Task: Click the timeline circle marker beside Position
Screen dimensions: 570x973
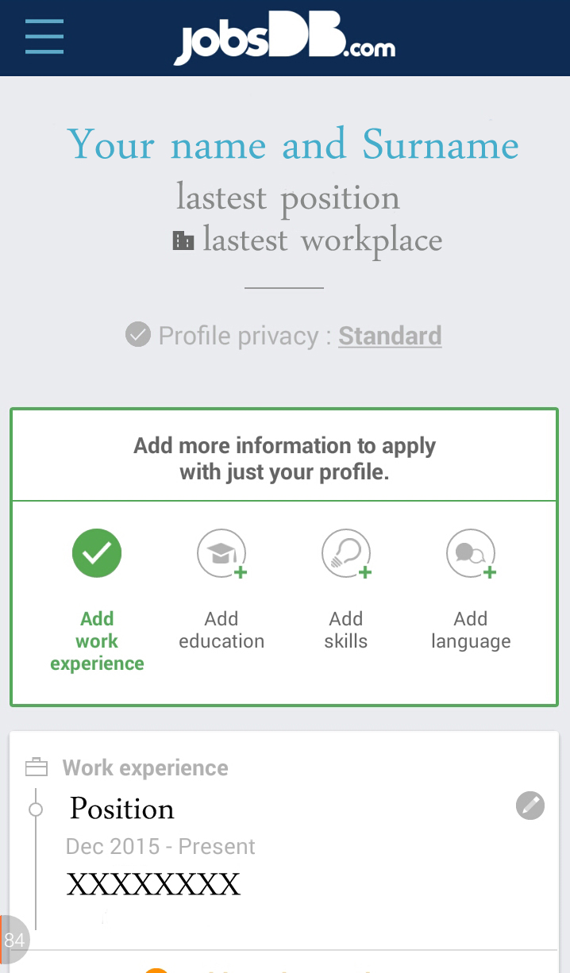Action: [x=36, y=810]
